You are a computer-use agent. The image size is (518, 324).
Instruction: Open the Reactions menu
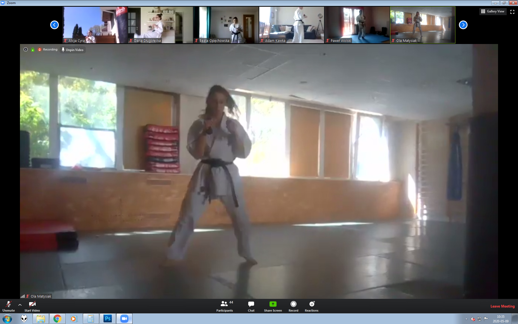312,306
